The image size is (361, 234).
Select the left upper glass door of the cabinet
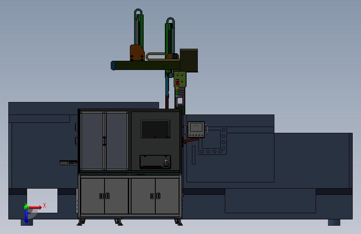click(x=92, y=141)
